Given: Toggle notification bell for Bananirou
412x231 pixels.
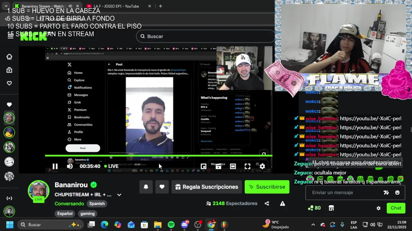Looking at the screenshot, I should (x=146, y=187).
